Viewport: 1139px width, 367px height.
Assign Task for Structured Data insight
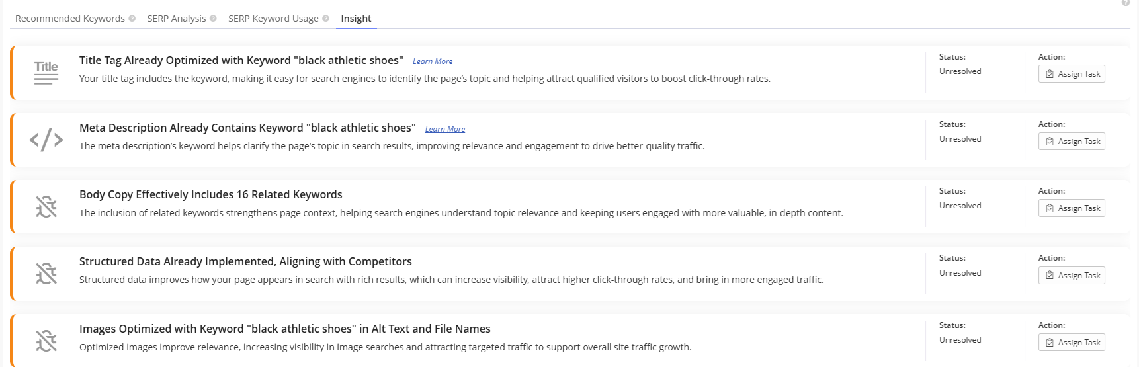(1072, 276)
